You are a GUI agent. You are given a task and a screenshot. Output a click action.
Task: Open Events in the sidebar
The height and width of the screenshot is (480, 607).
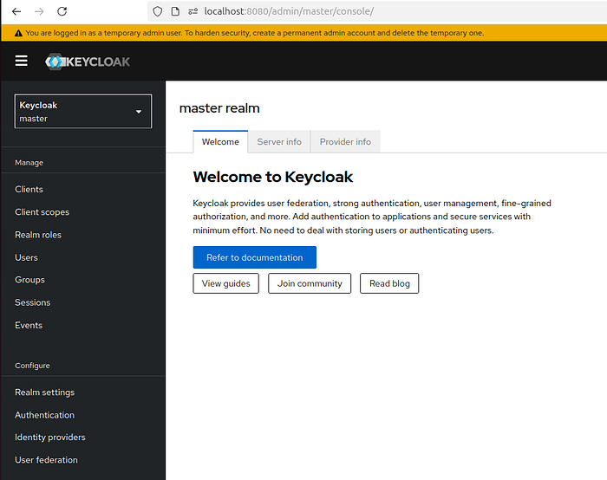pyautogui.click(x=29, y=325)
